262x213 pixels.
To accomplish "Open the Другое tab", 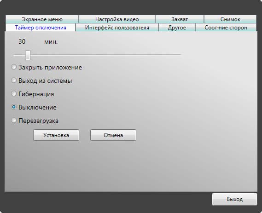I will pos(177,28).
